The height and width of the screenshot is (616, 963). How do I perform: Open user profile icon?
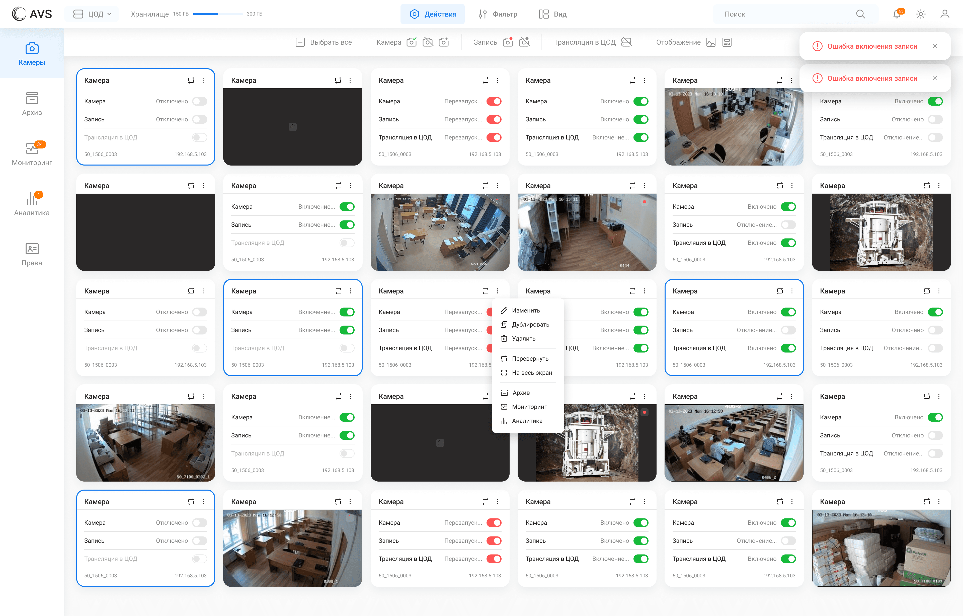click(x=945, y=14)
